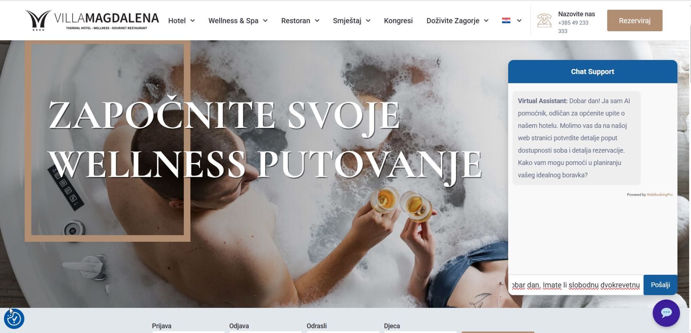Image resolution: width=691 pixels, height=333 pixels.
Task: Click the Chat Support header
Action: [x=592, y=71]
